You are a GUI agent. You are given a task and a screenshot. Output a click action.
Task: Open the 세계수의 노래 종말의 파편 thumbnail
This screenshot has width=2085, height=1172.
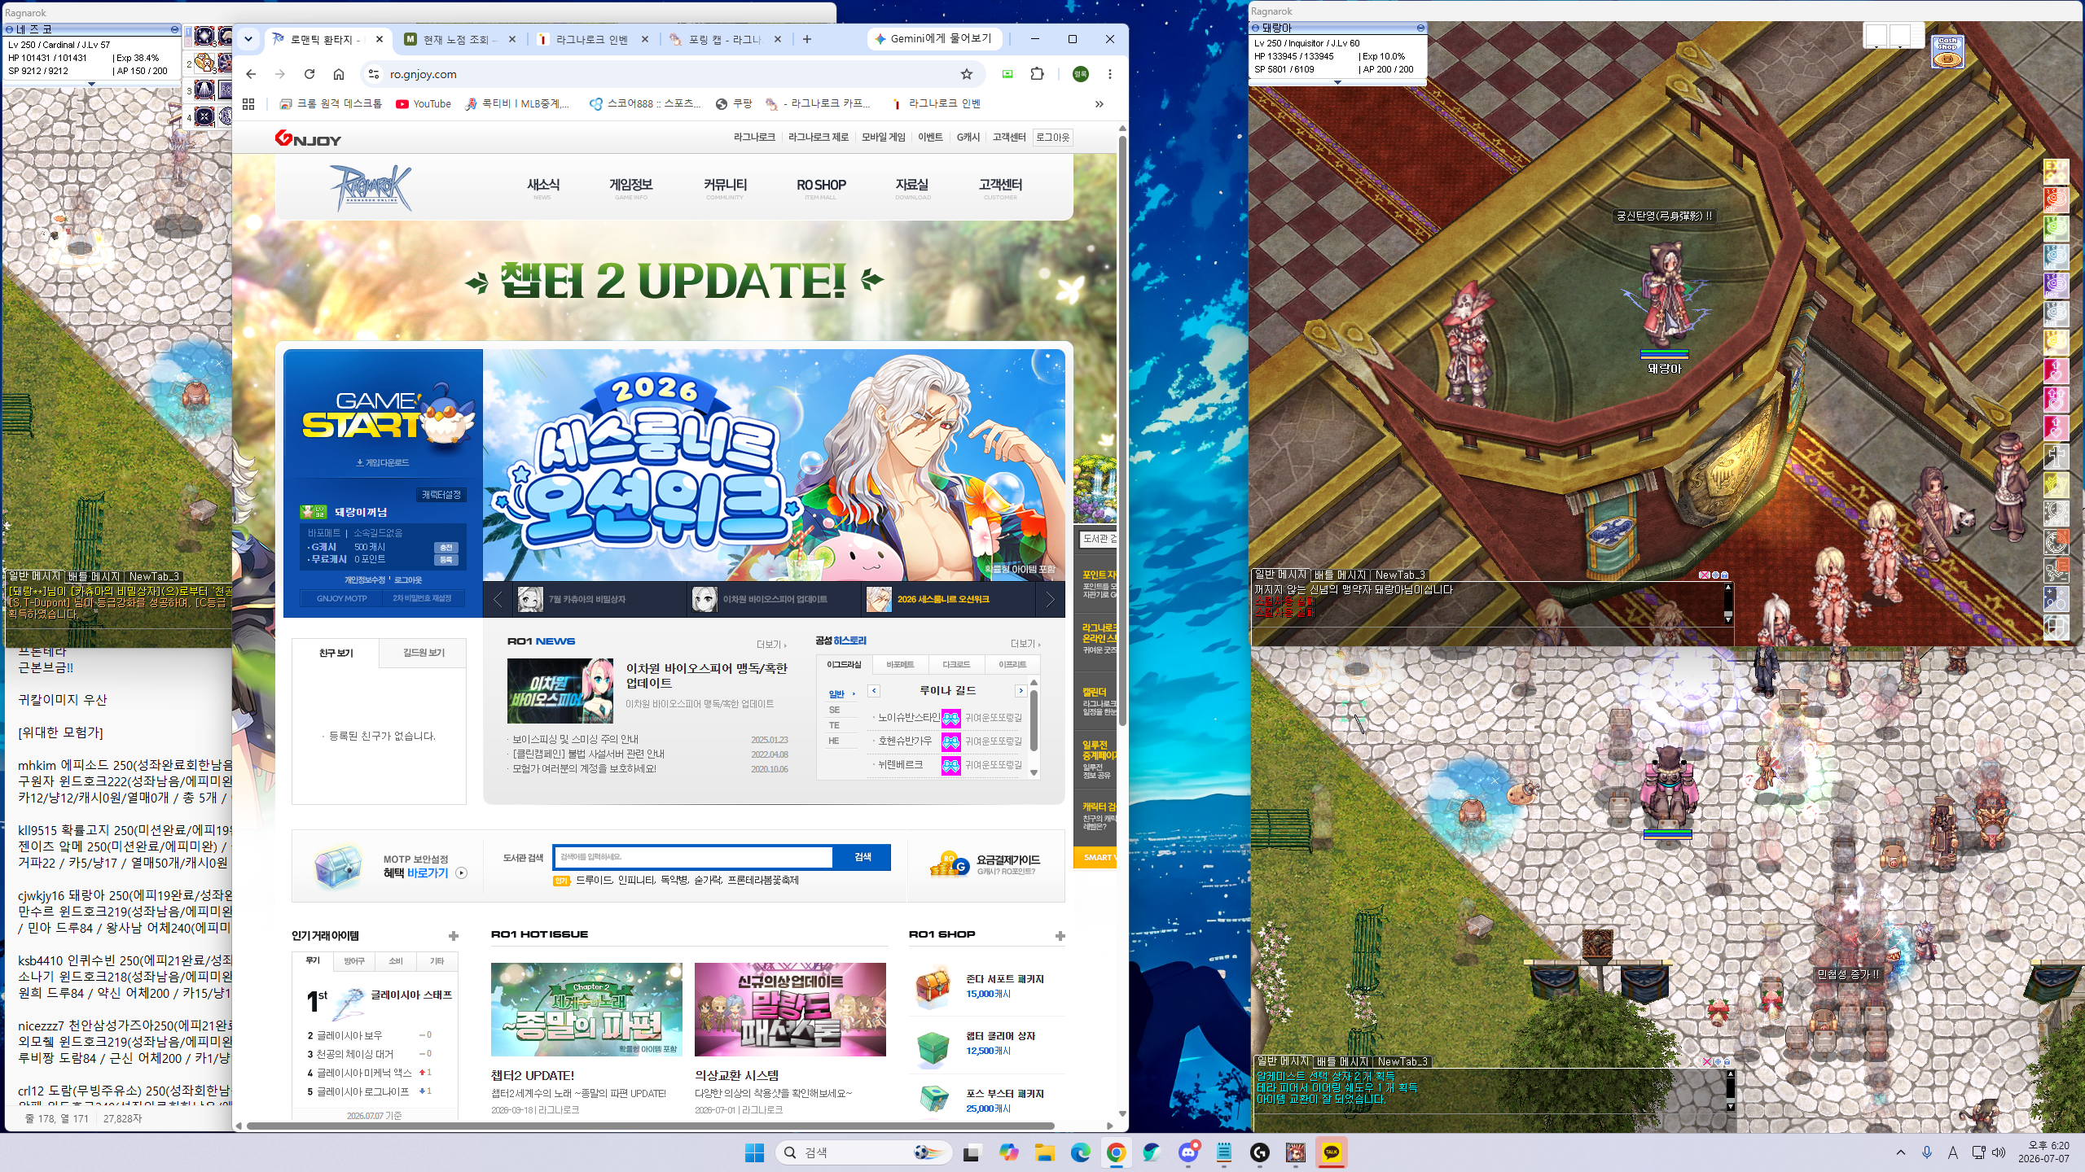click(586, 1009)
